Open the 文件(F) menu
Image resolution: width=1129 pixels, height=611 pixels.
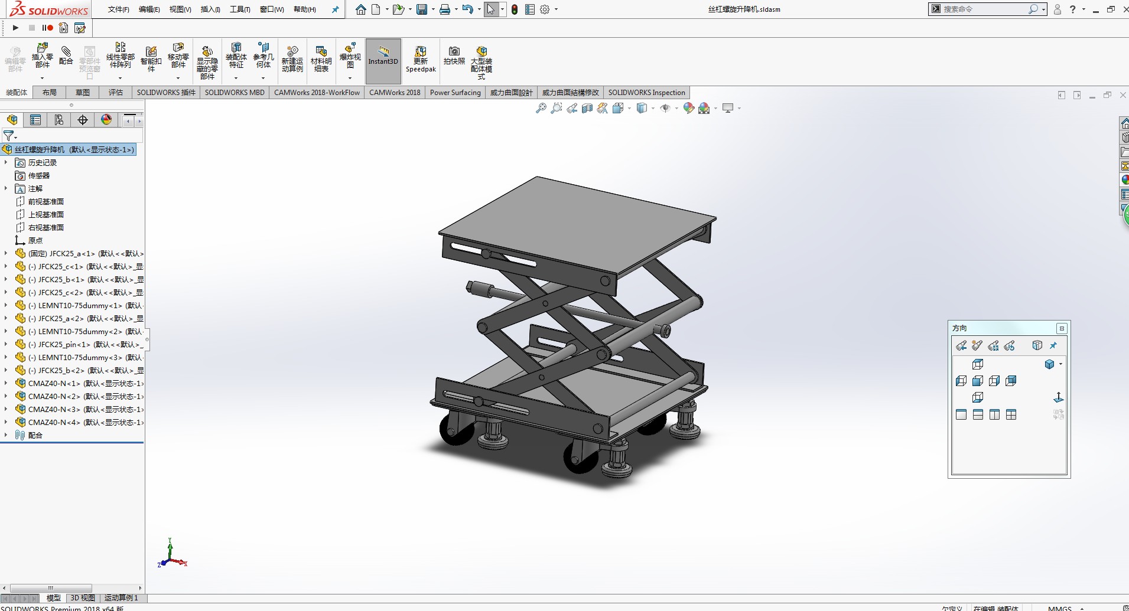pyautogui.click(x=119, y=9)
